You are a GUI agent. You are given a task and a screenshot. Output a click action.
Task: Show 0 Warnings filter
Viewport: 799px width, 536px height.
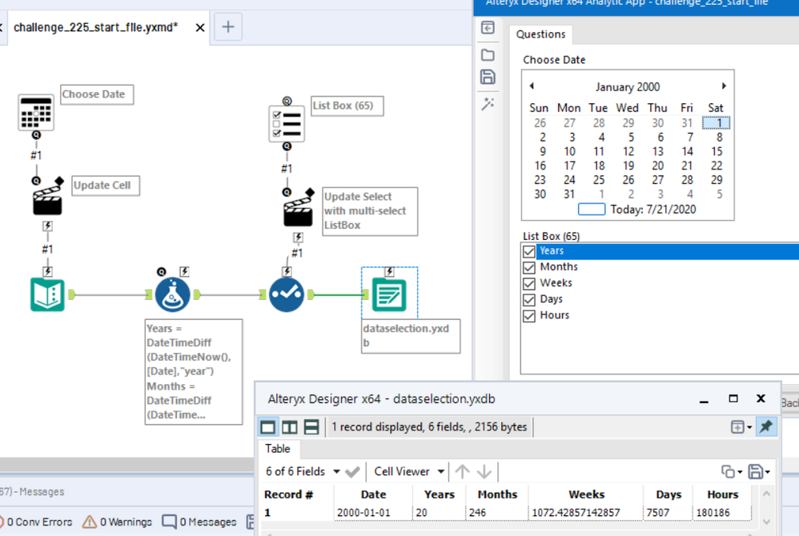tap(117, 522)
